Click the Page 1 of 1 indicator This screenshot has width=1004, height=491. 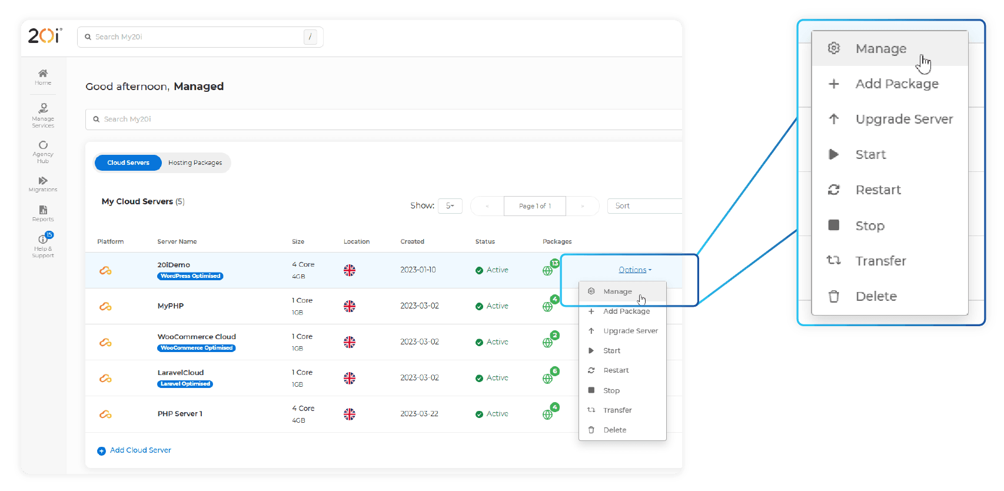tap(535, 206)
